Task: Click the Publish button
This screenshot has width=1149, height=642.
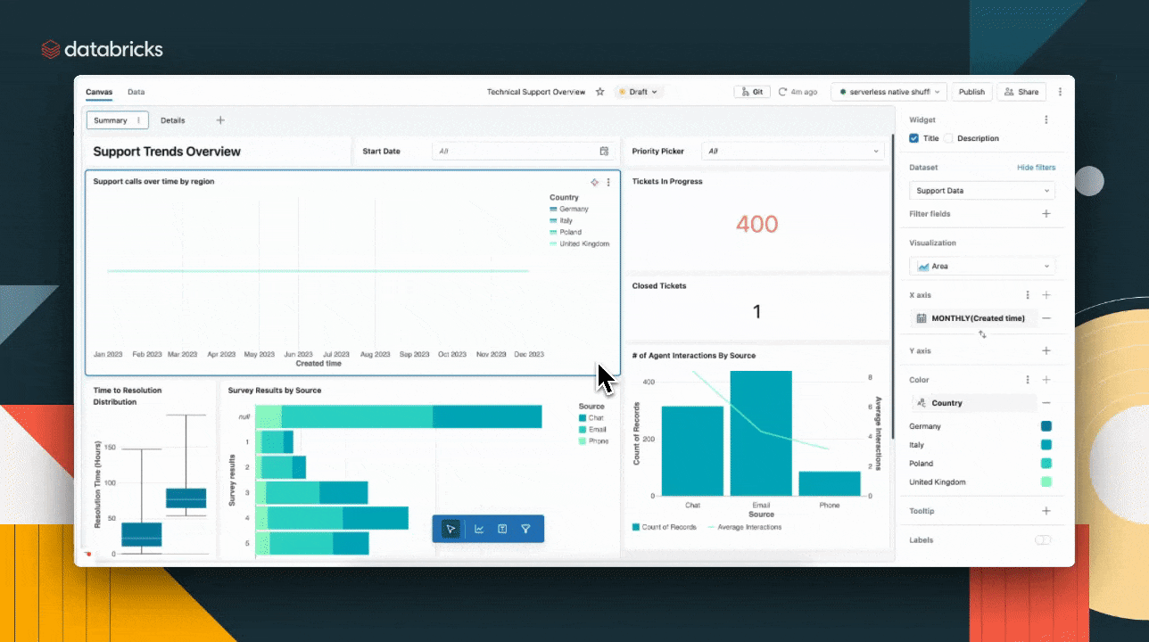Action: (971, 92)
